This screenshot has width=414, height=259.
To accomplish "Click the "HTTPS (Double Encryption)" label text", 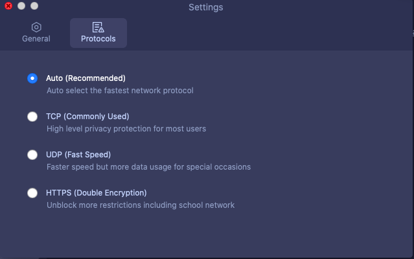I will [96, 193].
